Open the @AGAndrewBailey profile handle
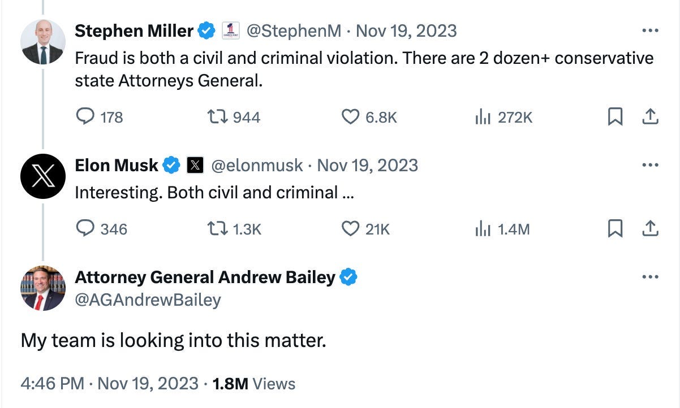Viewport: 680px width, 408px height. (148, 300)
